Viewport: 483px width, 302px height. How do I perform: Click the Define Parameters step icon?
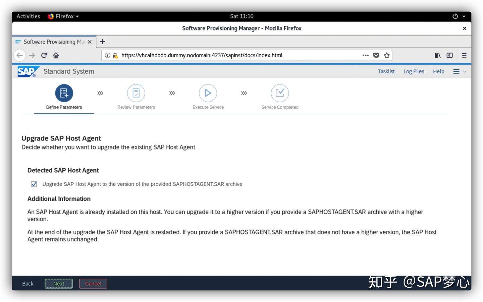point(64,93)
